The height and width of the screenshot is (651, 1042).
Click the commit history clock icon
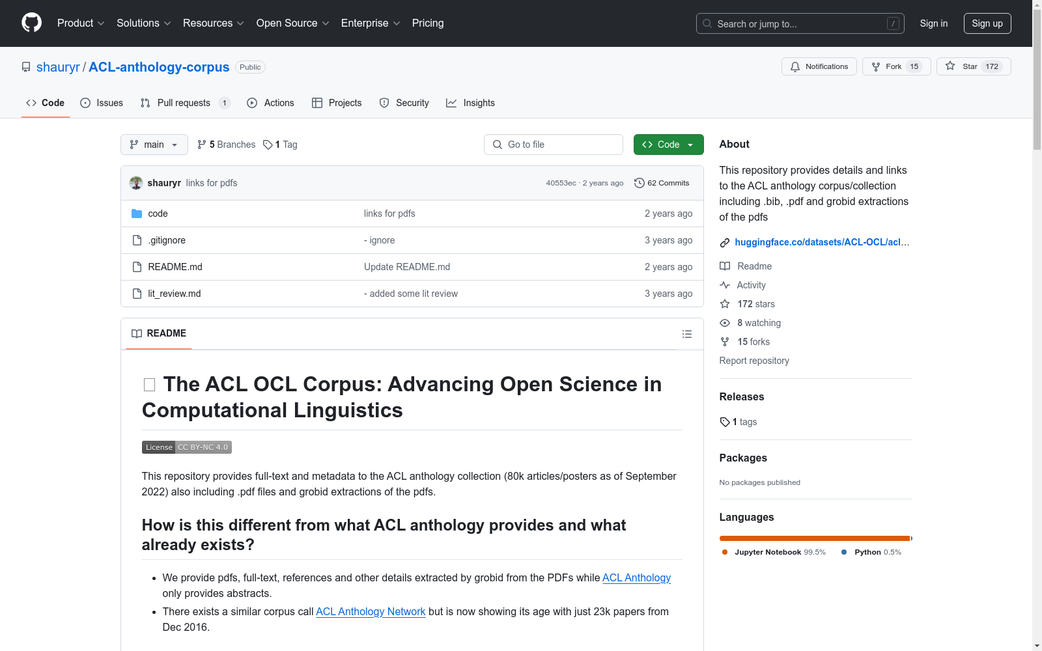640,183
